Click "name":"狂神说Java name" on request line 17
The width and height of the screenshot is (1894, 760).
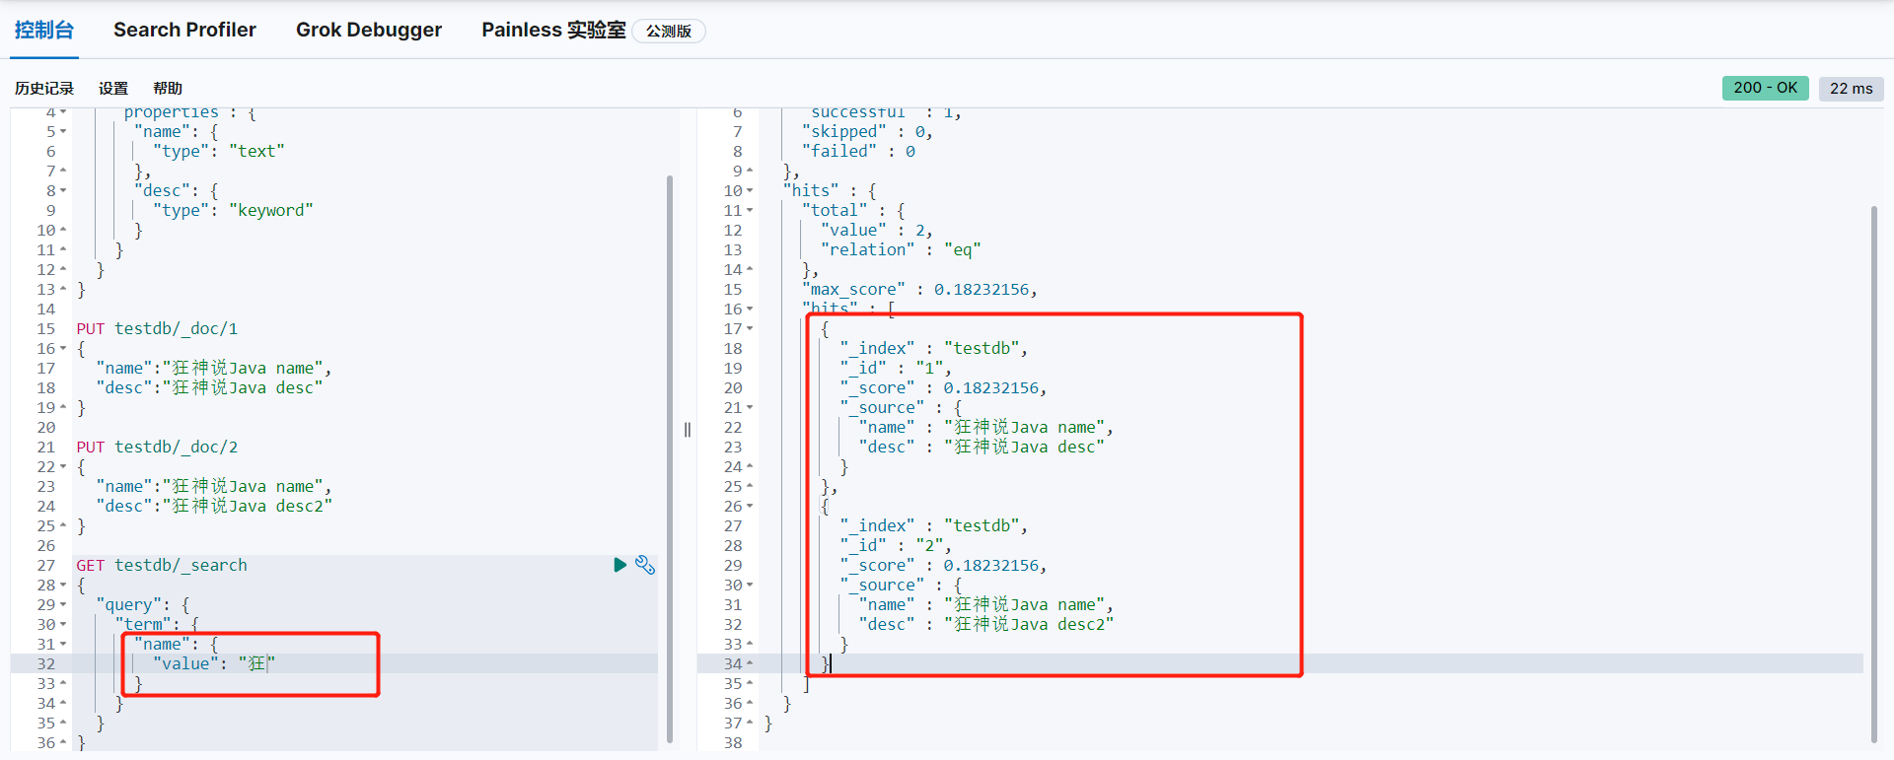click(214, 368)
